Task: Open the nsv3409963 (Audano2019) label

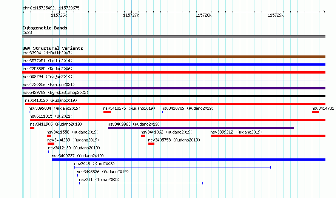Action: [x=134, y=124]
